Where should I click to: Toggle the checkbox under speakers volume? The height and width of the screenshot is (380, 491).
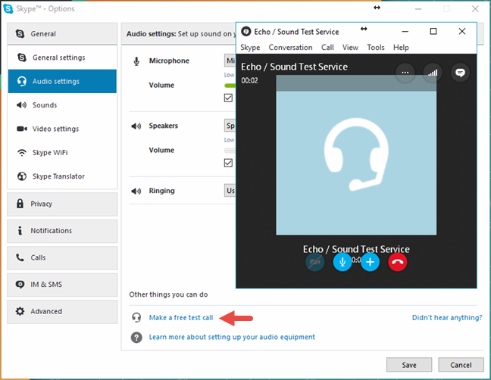pyautogui.click(x=228, y=163)
